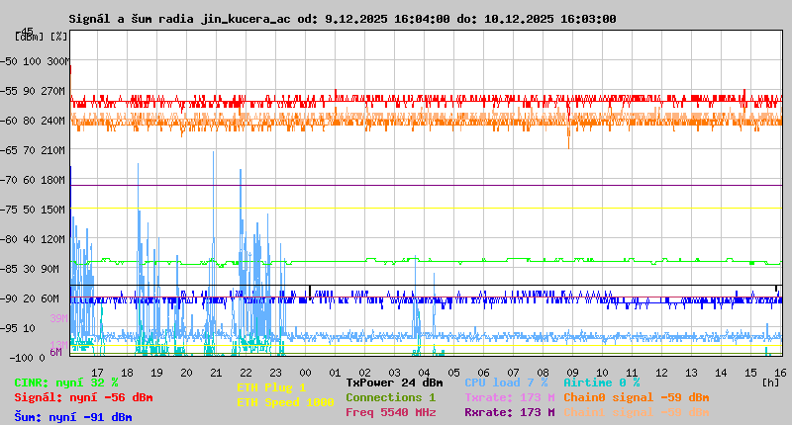Select the ETH Speed 1000 legend label

tap(285, 402)
